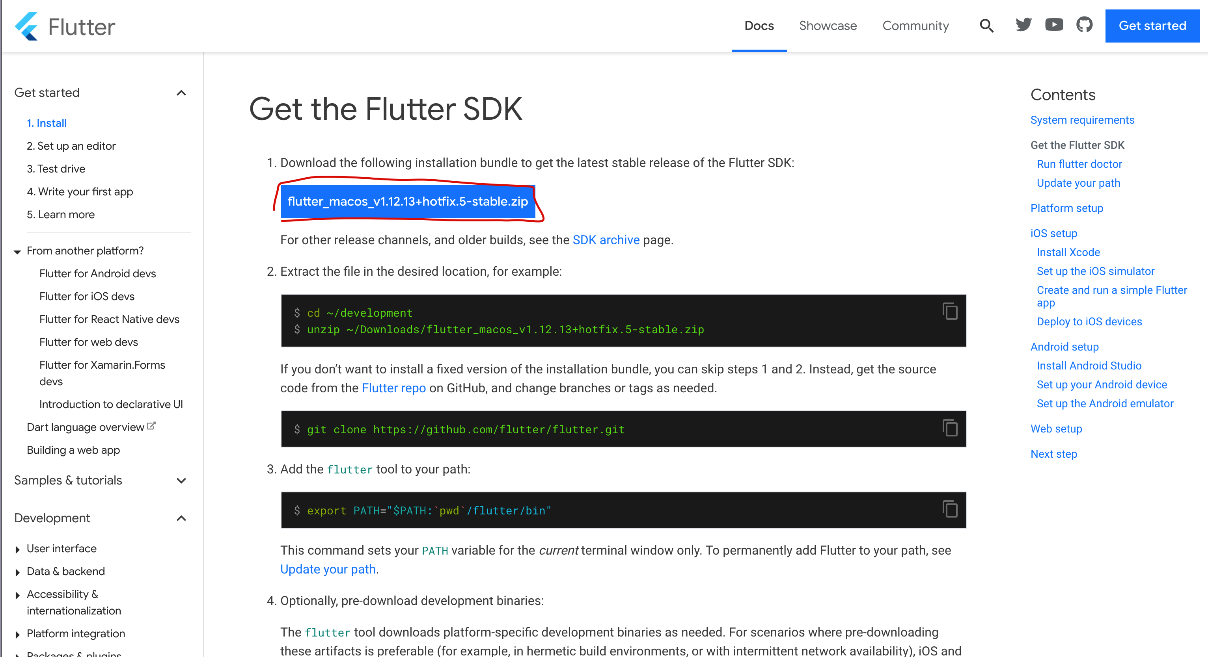Copy the git clone command
The width and height of the screenshot is (1208, 657).
950,428
